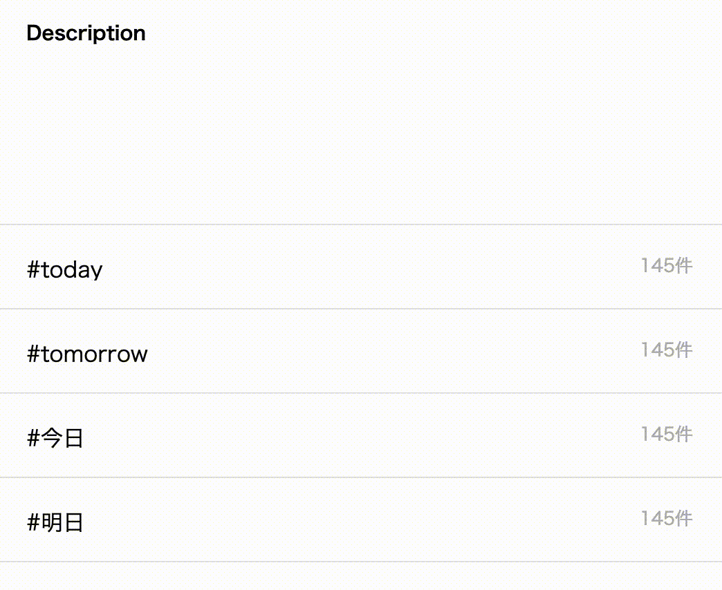This screenshot has width=722, height=590.
Task: Select the #today list row
Action: (x=360, y=266)
